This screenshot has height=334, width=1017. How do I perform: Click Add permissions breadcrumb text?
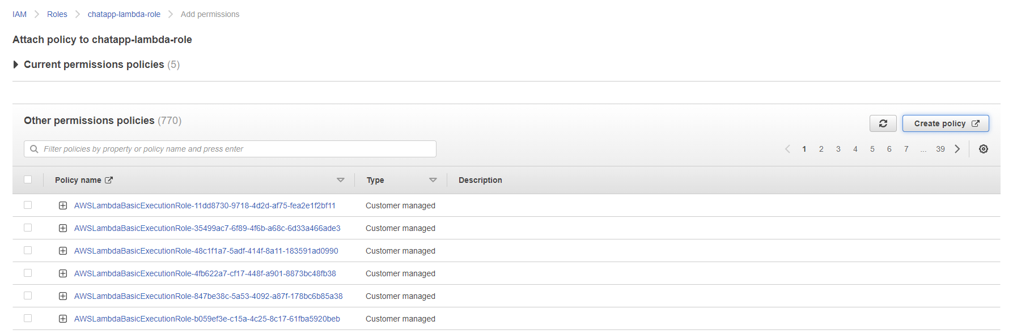point(210,14)
